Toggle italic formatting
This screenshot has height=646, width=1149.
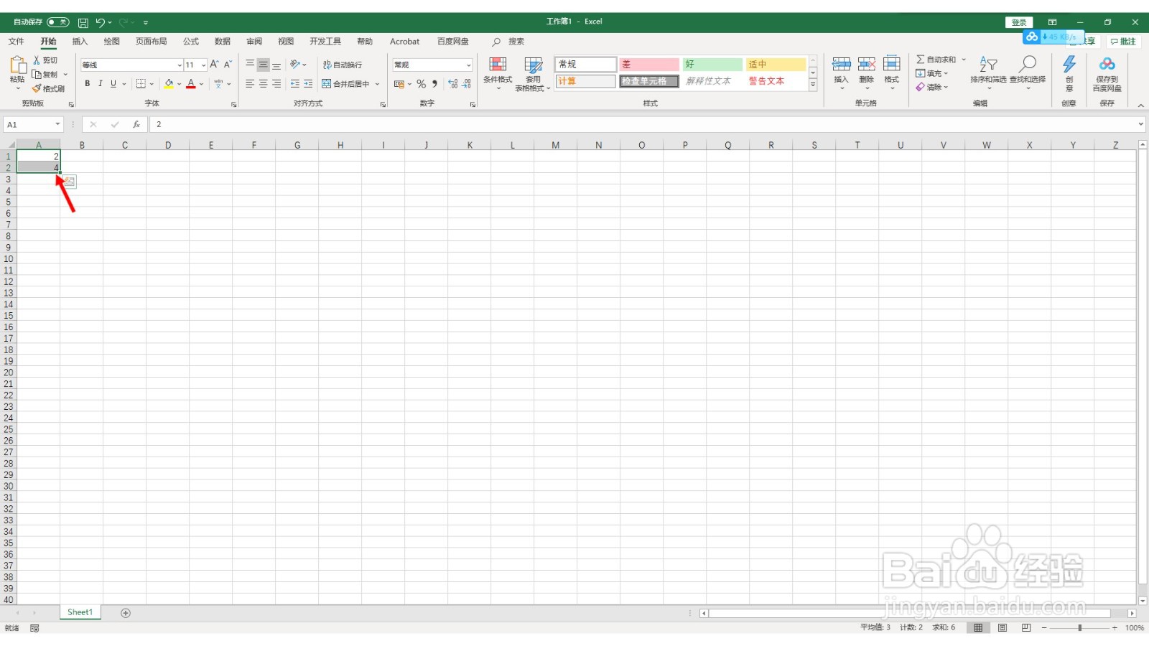pos(101,84)
